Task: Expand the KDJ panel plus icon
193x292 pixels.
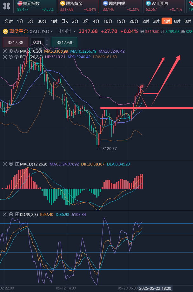Action: tap(17, 215)
